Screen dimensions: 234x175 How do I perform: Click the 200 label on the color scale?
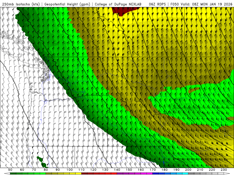click(x=188, y=170)
